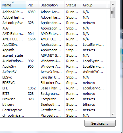Click the Computer ... description cell
This screenshot has width=123, height=133.
click(50, 99)
